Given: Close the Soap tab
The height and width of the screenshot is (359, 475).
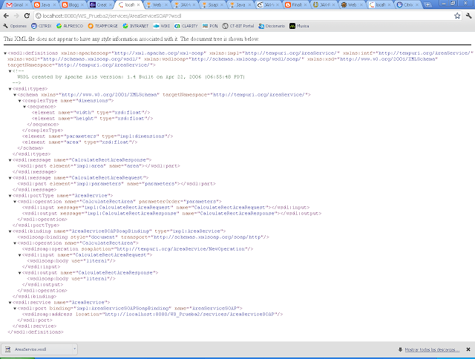Looking at the screenshot, I should (222, 5).
